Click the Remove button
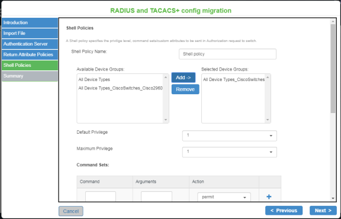Viewport: 341px width, 219px height. [x=185, y=89]
